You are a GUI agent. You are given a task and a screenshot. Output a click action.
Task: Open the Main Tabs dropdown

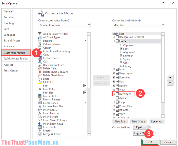pos(138,25)
